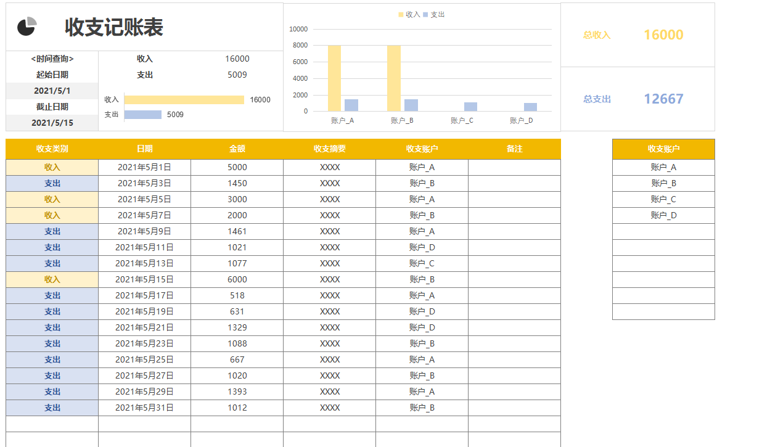Click the blue 支出 legend swatch in chart
This screenshot has height=447, width=762.
click(x=425, y=15)
